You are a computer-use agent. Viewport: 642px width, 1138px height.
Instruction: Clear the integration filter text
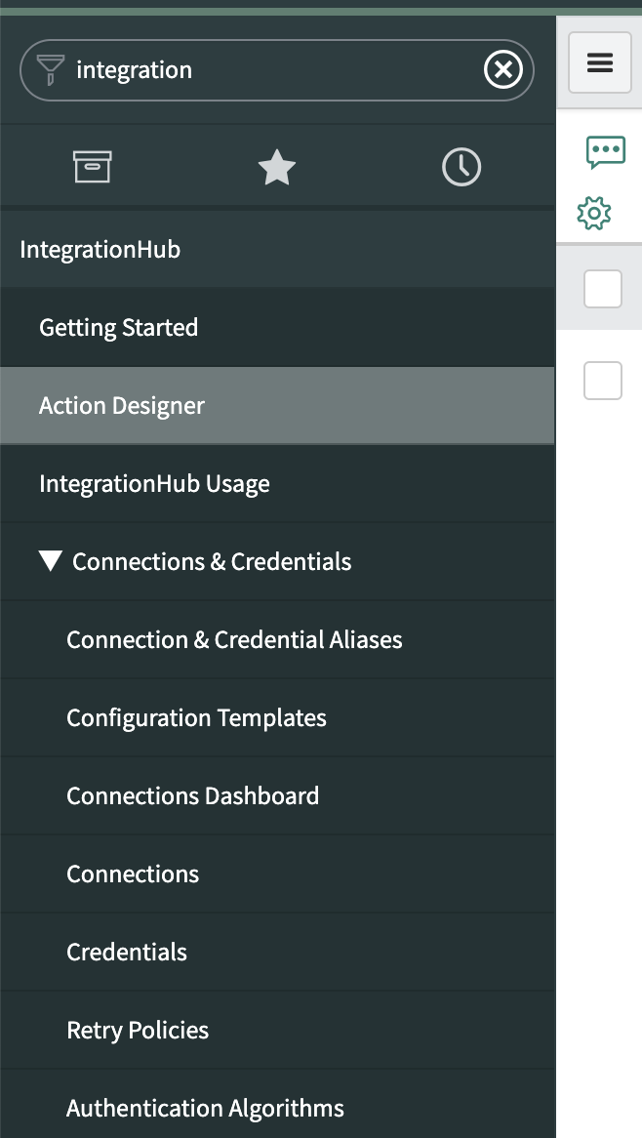pos(503,69)
